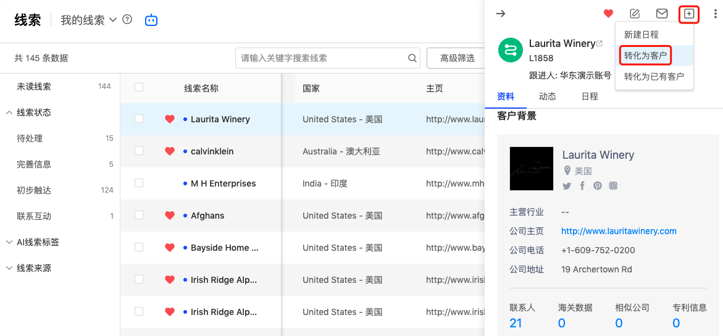Open the 专利信息 count

676,322
